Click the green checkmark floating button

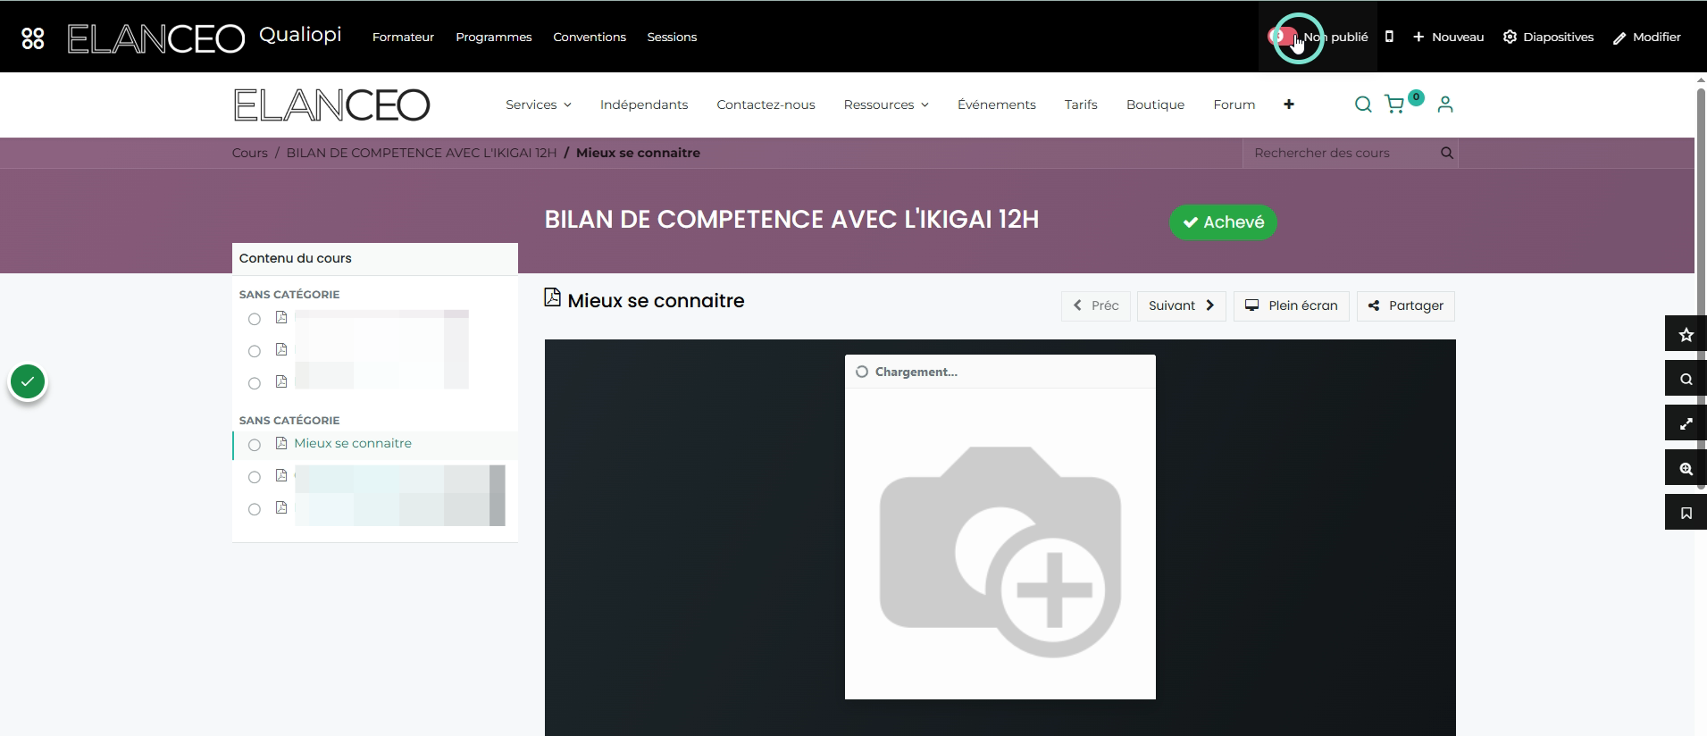click(x=28, y=382)
